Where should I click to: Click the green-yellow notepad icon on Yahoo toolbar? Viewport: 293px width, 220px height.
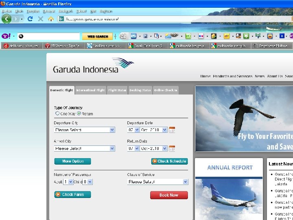(214, 36)
